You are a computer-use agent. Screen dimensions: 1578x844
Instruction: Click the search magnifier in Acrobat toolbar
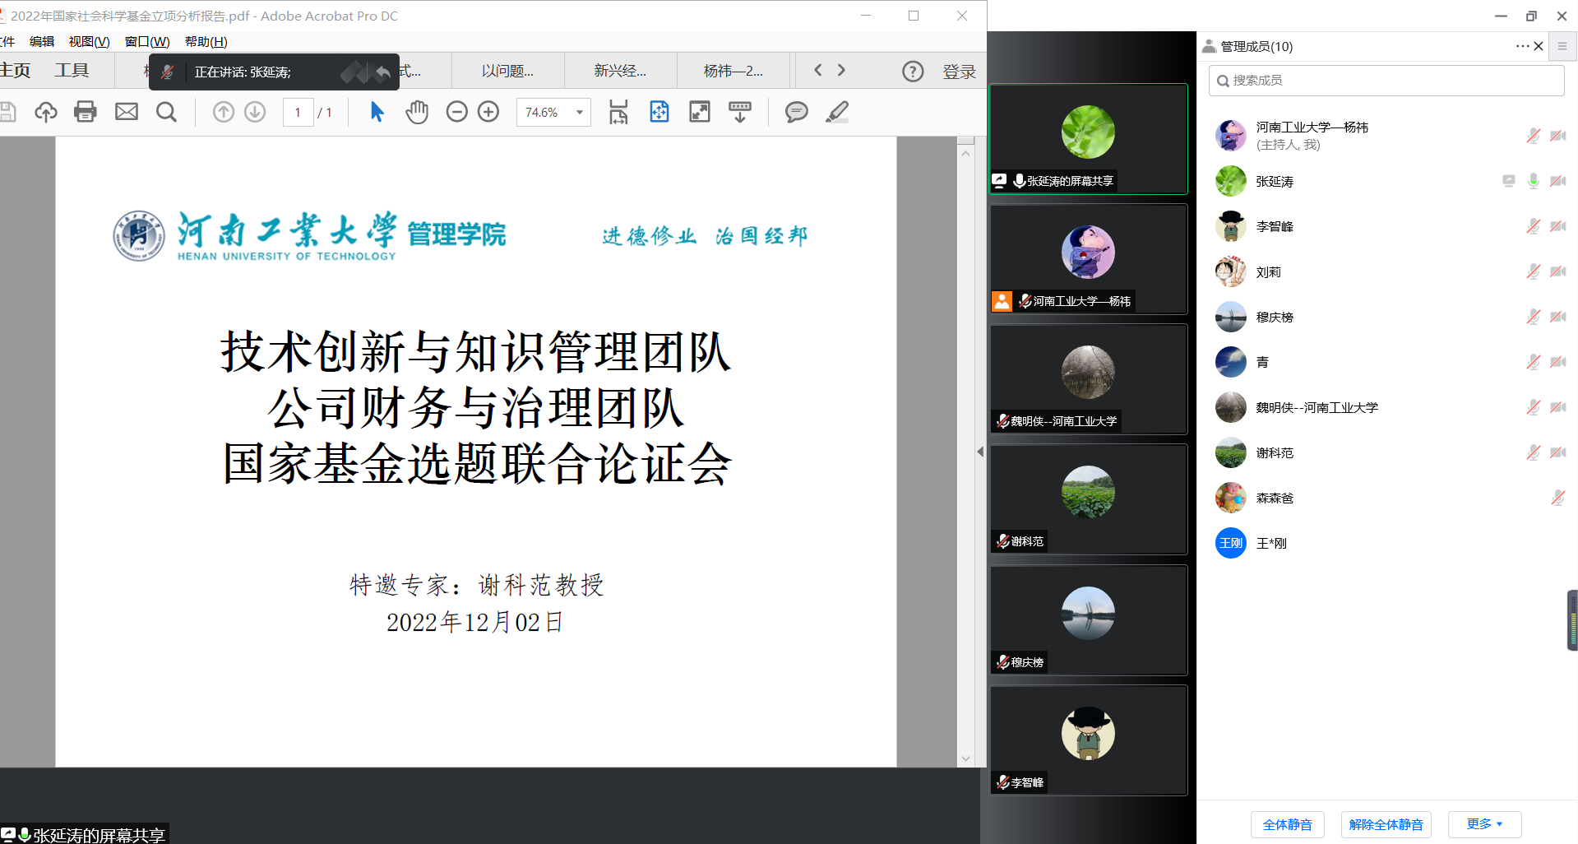click(166, 112)
